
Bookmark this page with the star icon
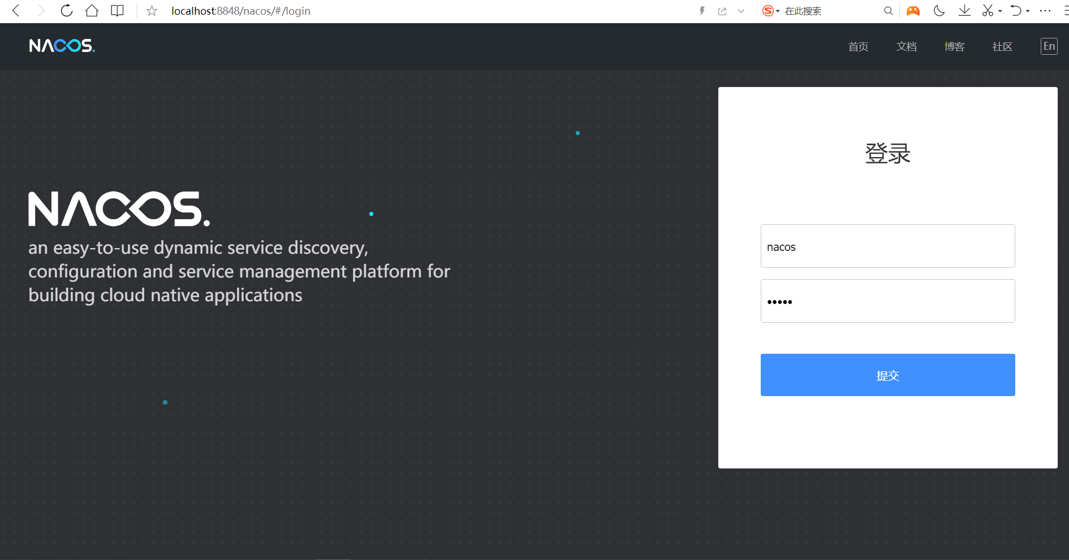[x=152, y=11]
